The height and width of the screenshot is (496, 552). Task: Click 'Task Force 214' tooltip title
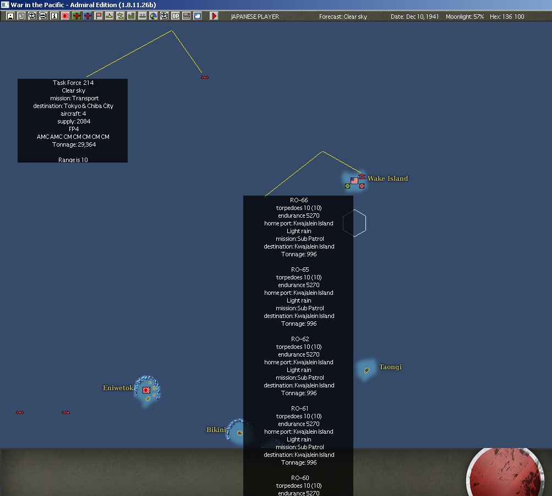point(73,83)
